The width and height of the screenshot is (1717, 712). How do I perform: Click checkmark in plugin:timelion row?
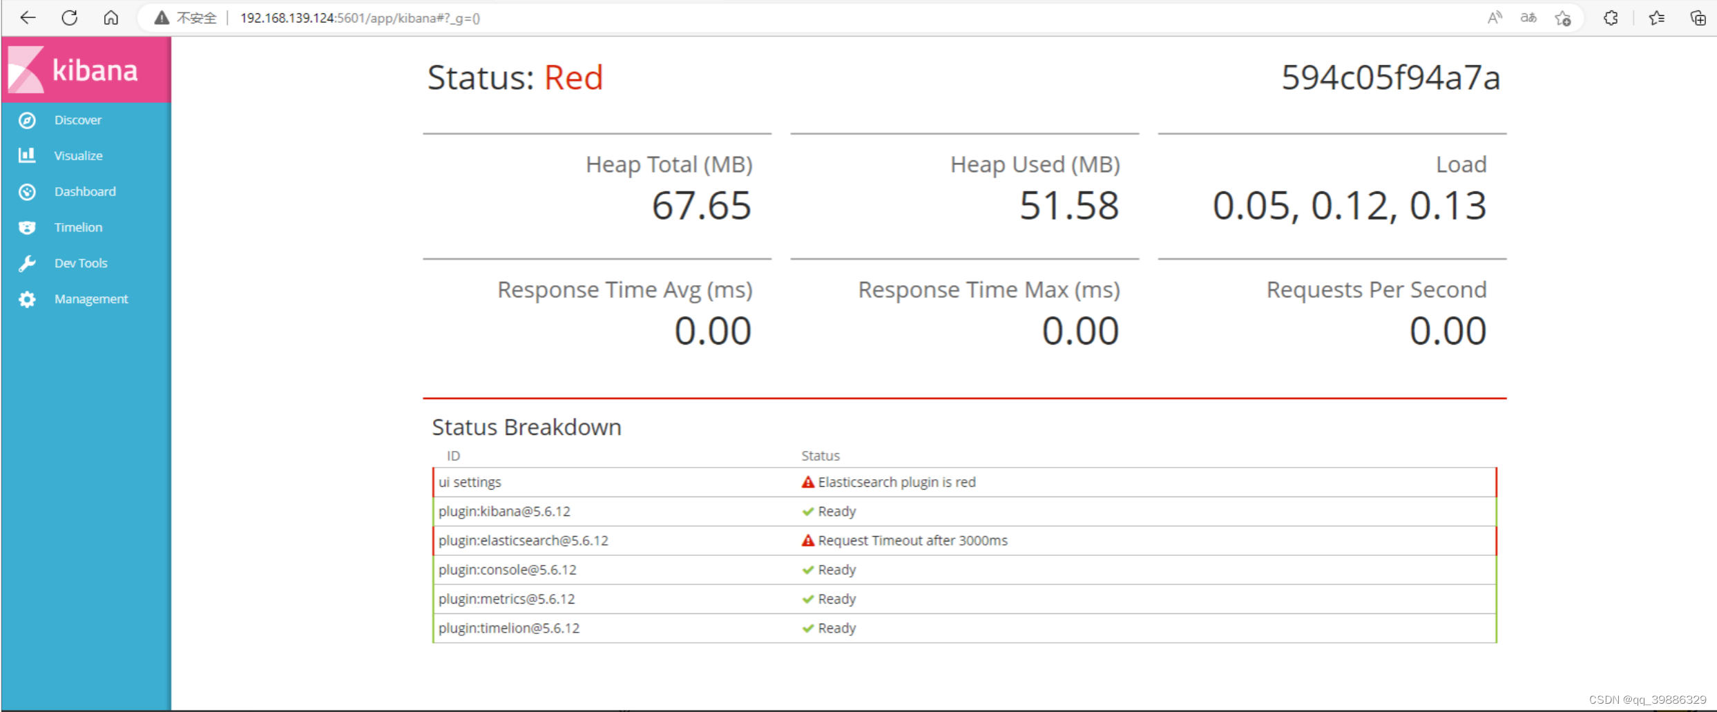[807, 628]
